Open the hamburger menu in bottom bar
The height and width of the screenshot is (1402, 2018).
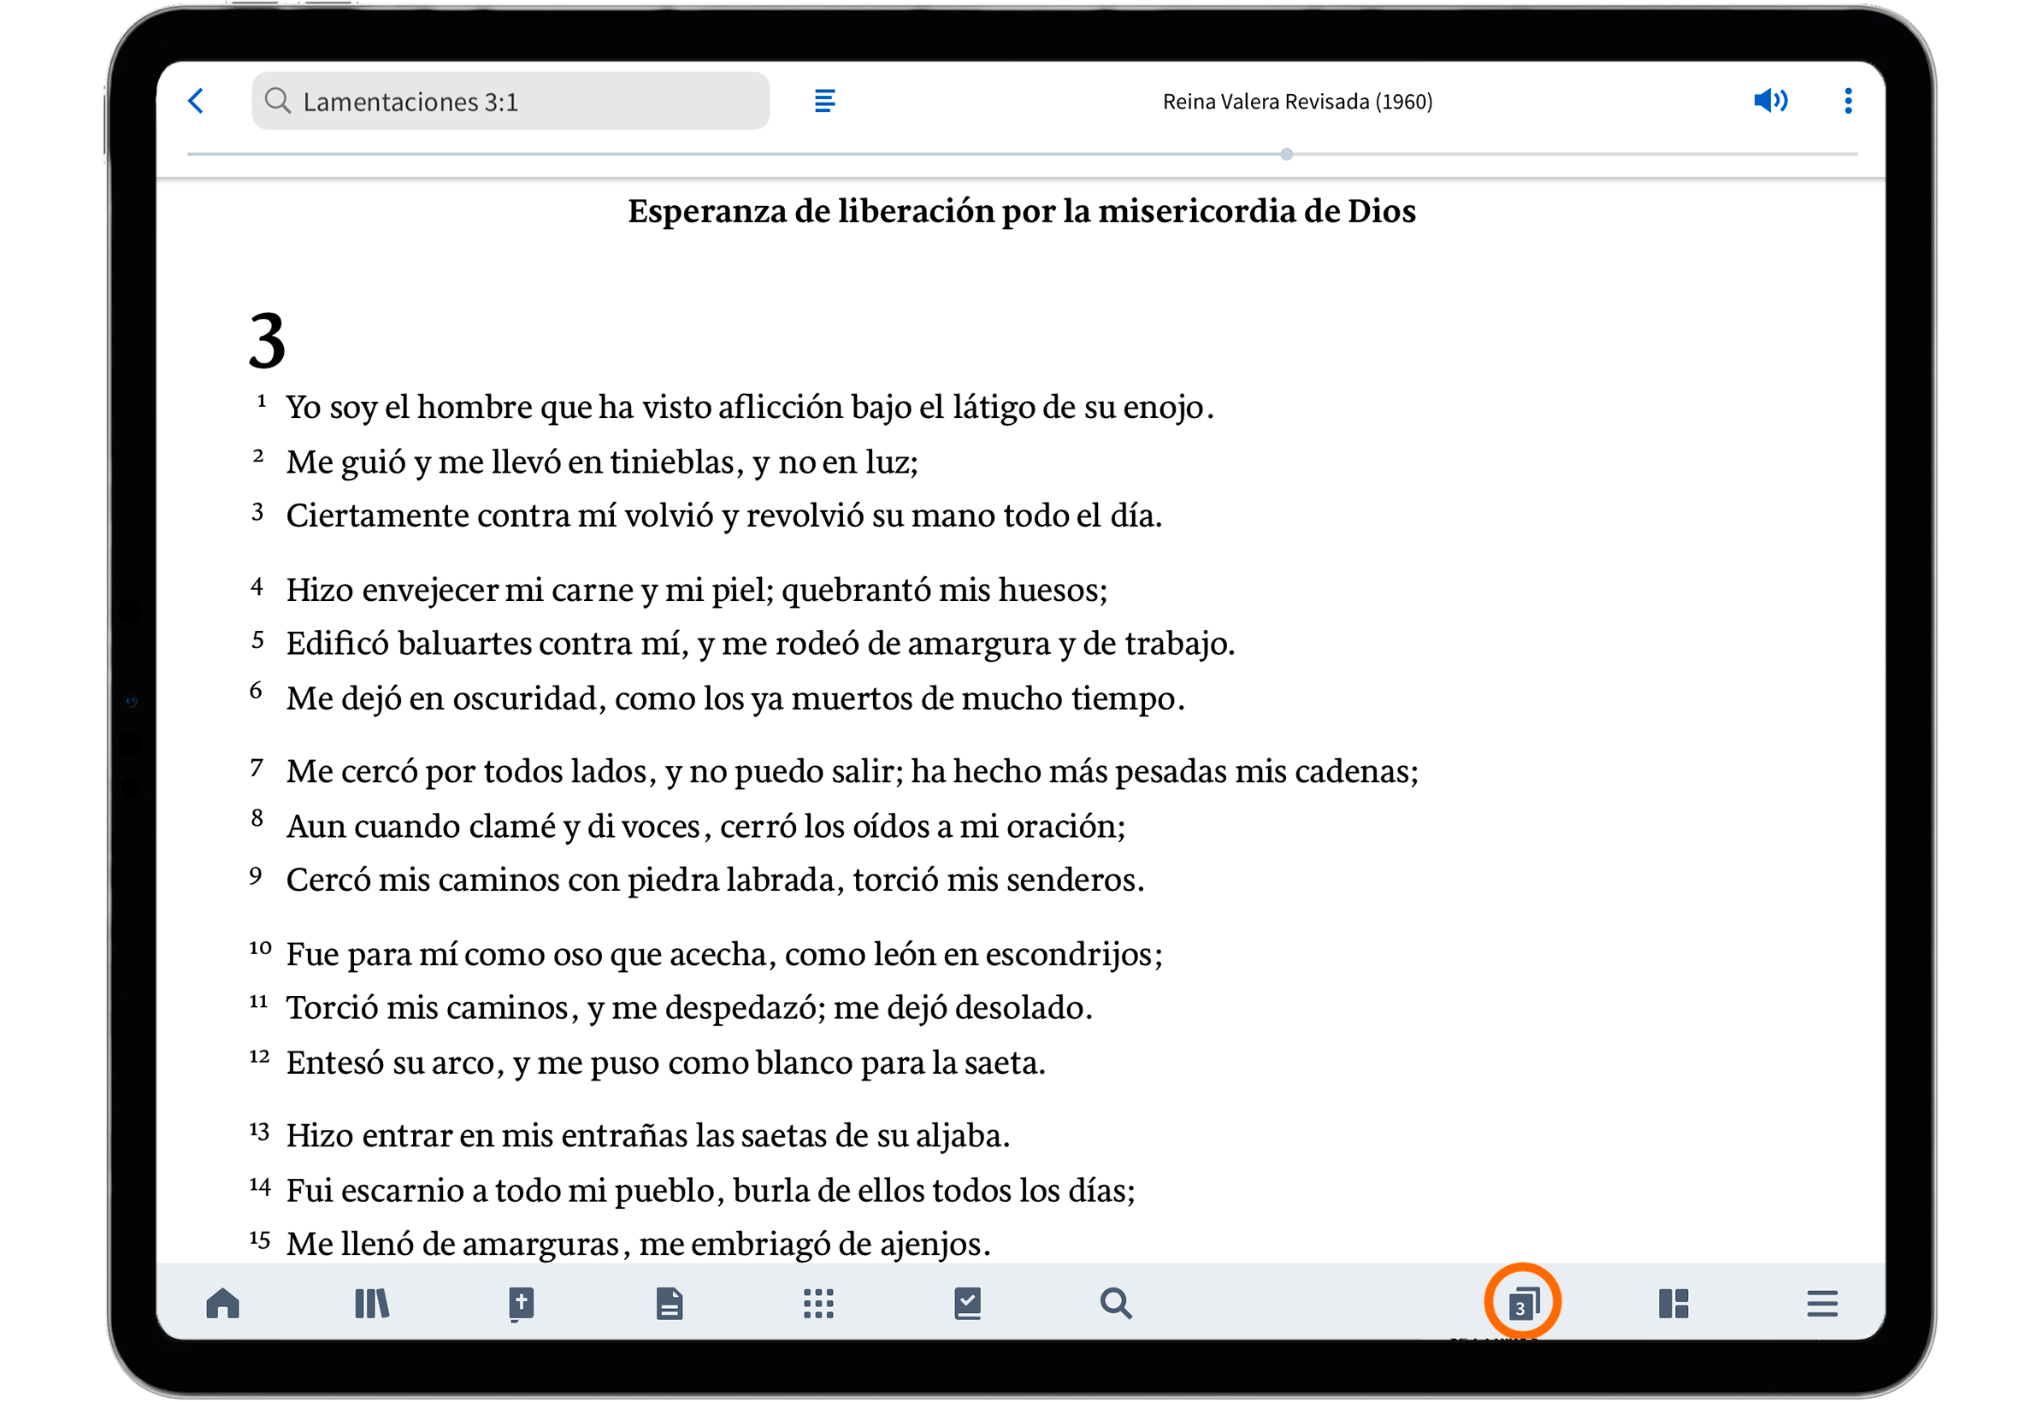1822,1304
